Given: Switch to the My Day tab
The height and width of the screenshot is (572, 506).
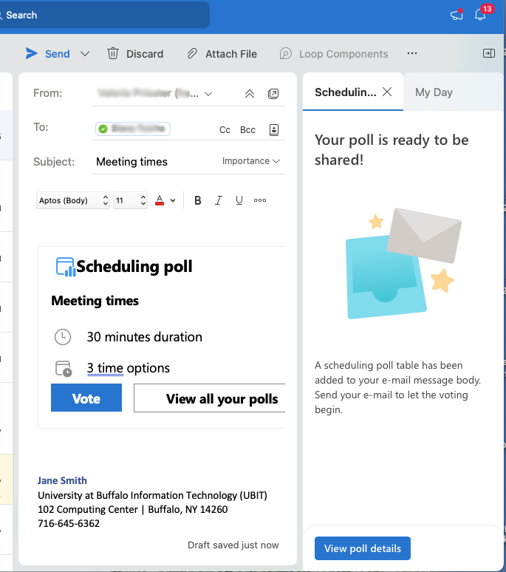Looking at the screenshot, I should (x=434, y=92).
